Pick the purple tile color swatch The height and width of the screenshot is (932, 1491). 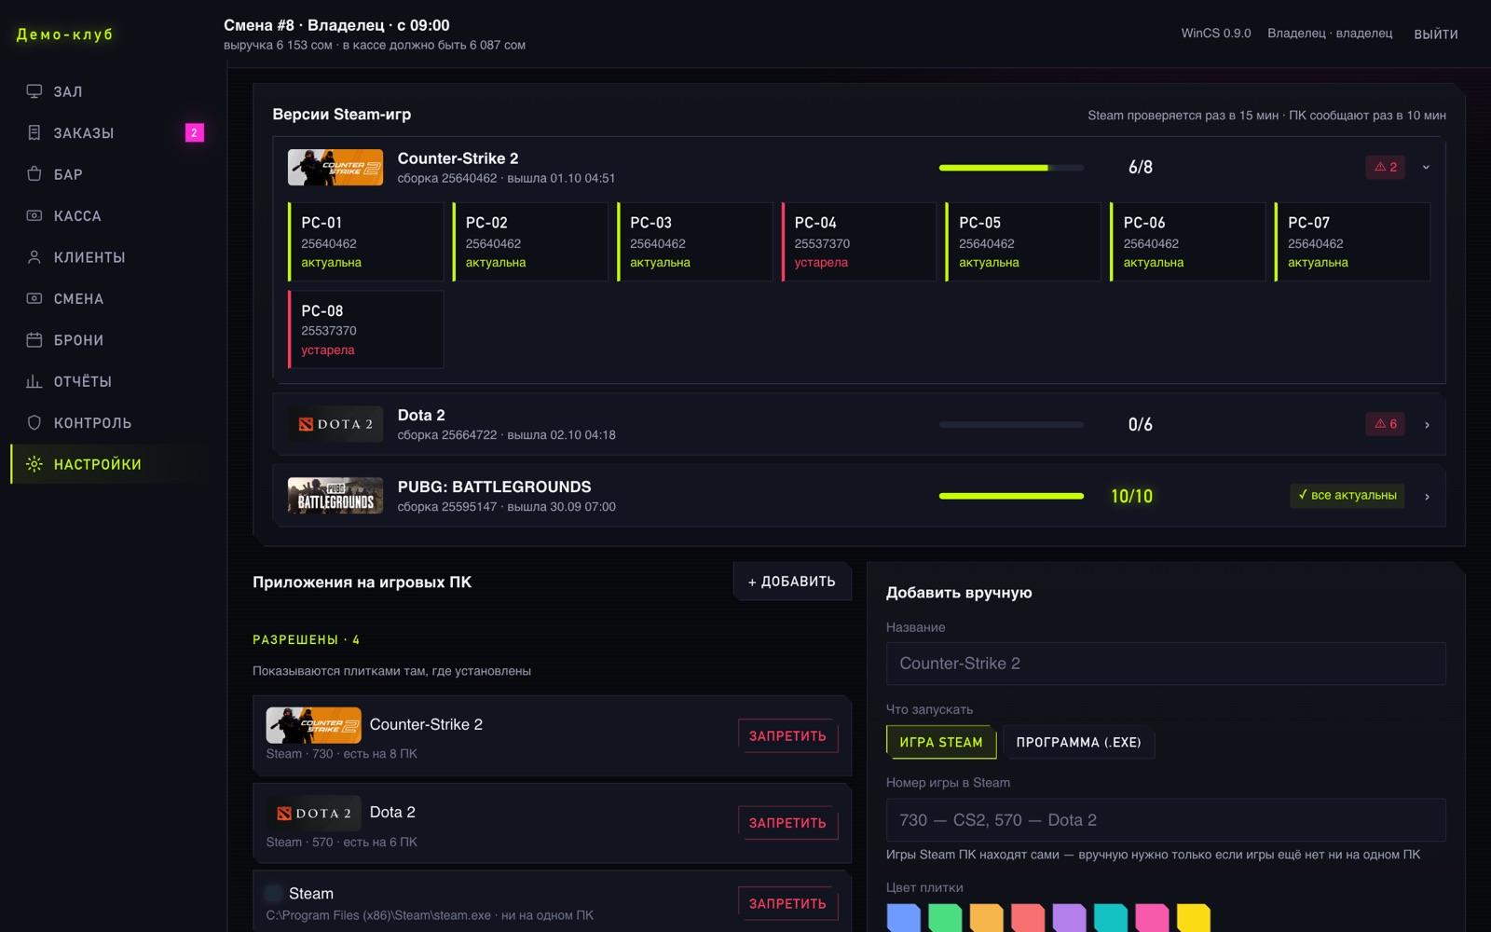(x=1070, y=918)
